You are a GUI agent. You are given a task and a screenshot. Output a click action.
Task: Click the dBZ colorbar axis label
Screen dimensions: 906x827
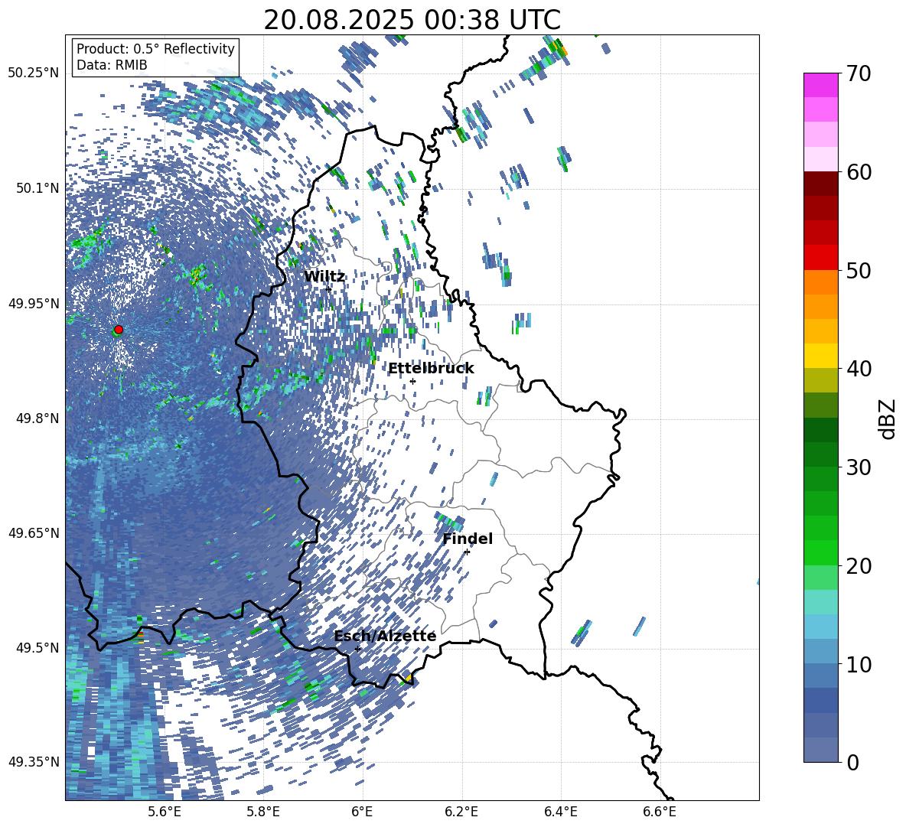pyautogui.click(x=888, y=418)
